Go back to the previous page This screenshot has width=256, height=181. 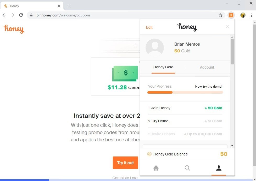(x=4, y=15)
